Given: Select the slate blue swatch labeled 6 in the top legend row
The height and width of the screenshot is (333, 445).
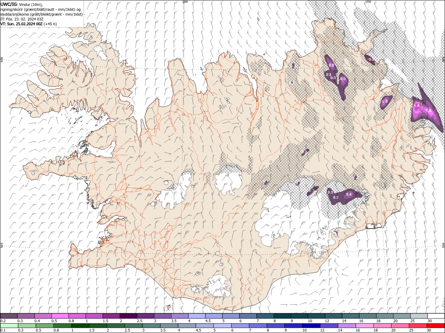Looking at the screenshot, I should point(248,316).
